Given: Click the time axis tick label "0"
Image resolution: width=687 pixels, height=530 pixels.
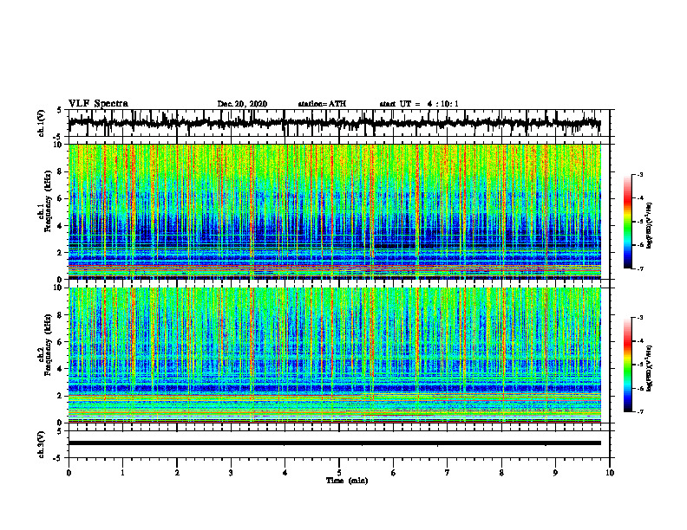Looking at the screenshot, I should 69,473.
